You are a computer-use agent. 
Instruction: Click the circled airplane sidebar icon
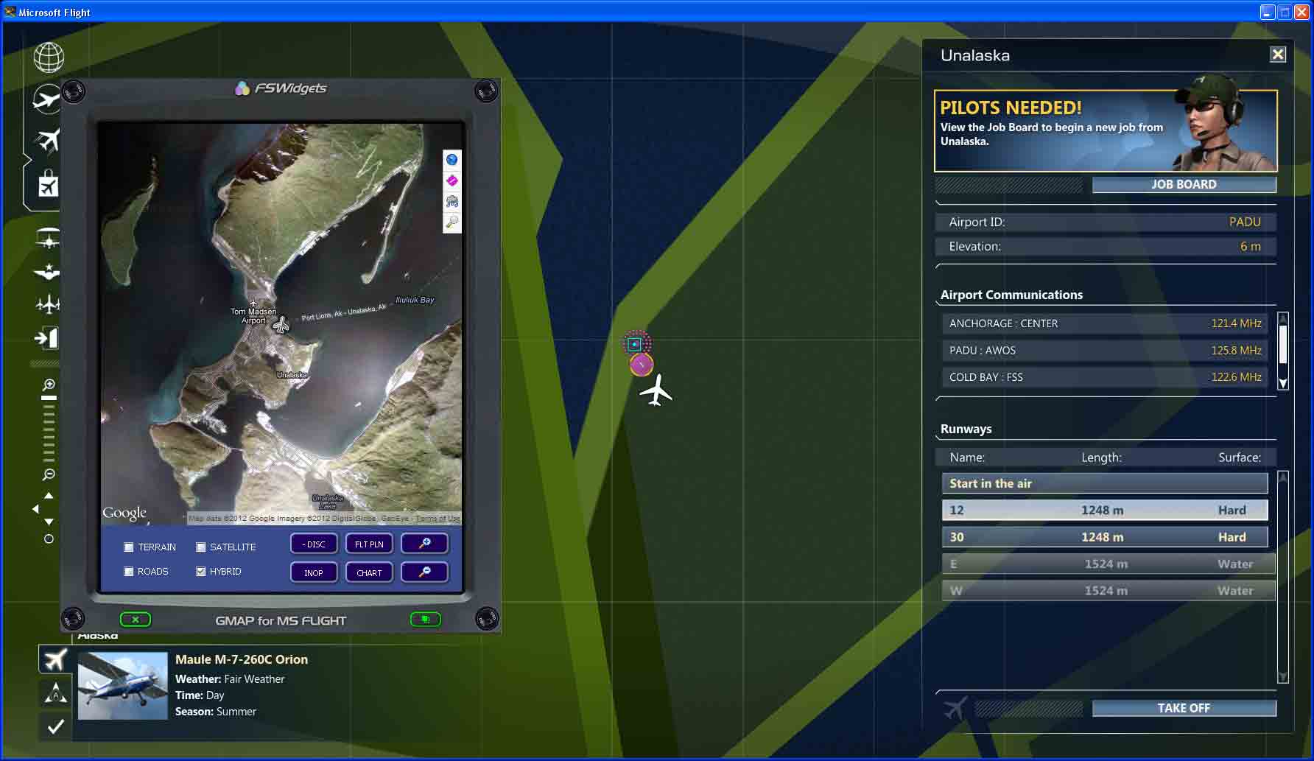click(47, 99)
